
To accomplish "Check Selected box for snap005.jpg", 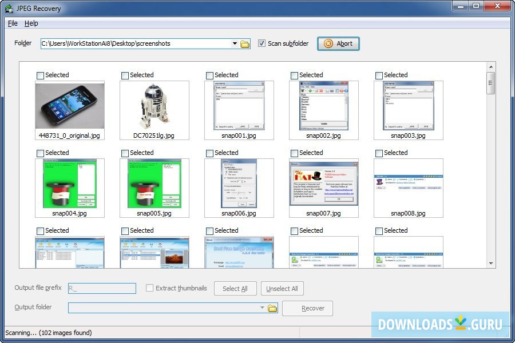I will 125,153.
